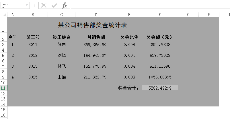Click the 员工姓名 header cell
This screenshot has width=230, height=119.
click(62, 37)
